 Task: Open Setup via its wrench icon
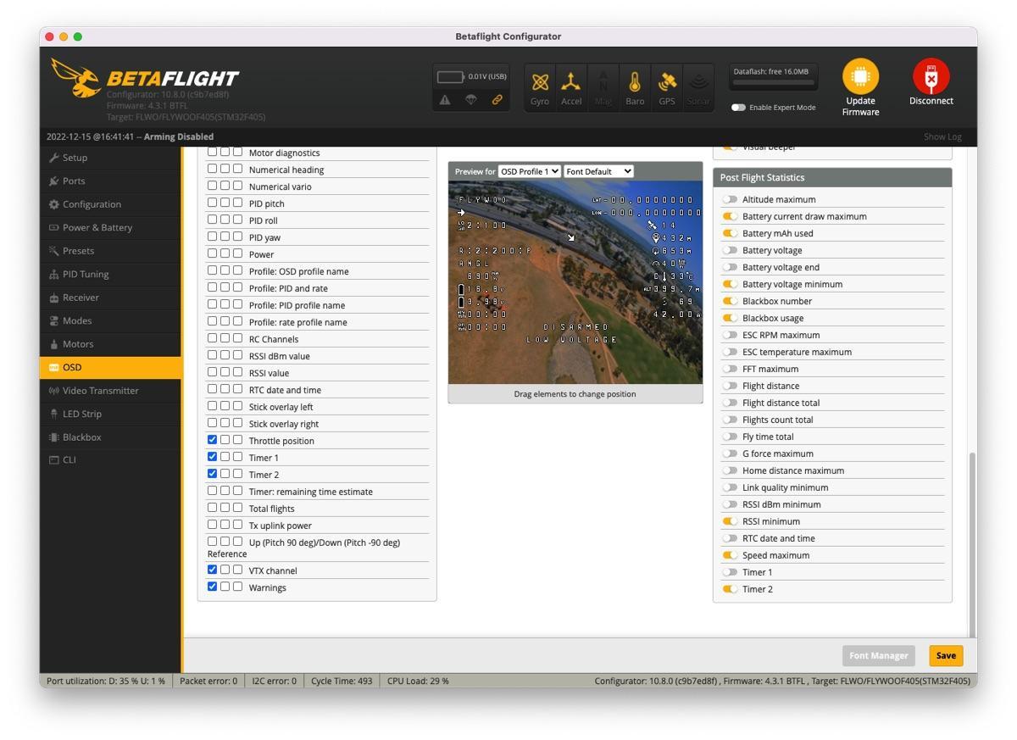point(54,158)
